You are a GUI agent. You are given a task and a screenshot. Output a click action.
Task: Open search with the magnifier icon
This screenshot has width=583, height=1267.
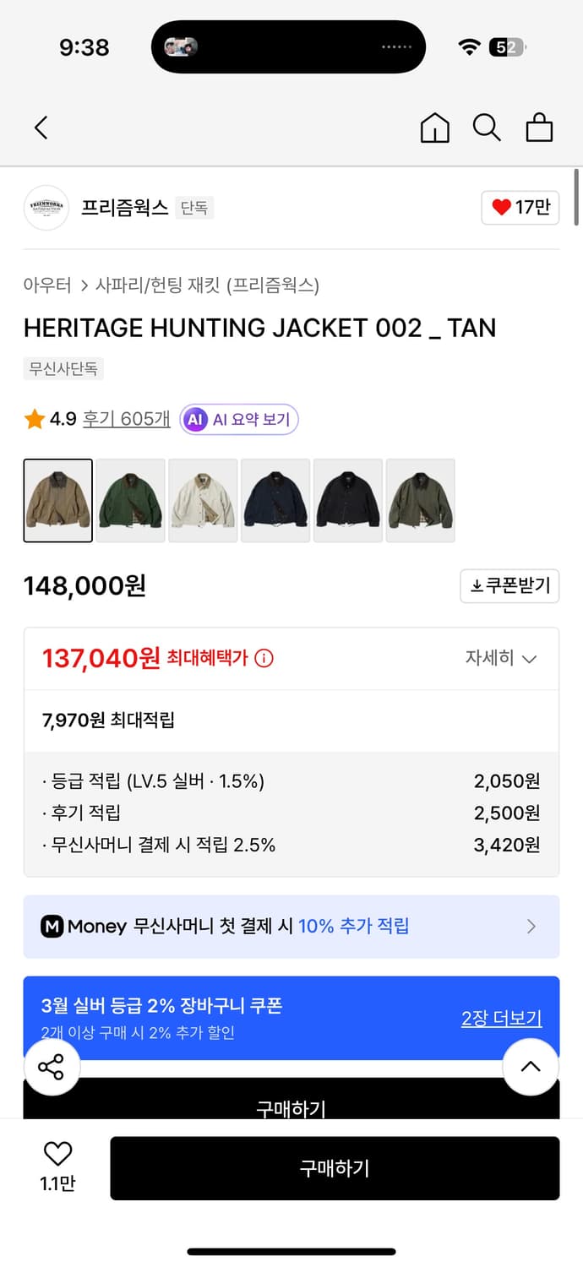coord(487,128)
